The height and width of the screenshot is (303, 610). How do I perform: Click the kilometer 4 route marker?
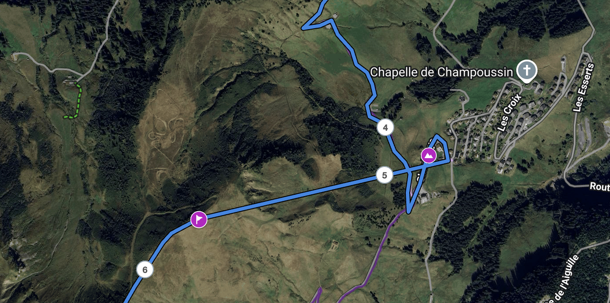pos(385,128)
